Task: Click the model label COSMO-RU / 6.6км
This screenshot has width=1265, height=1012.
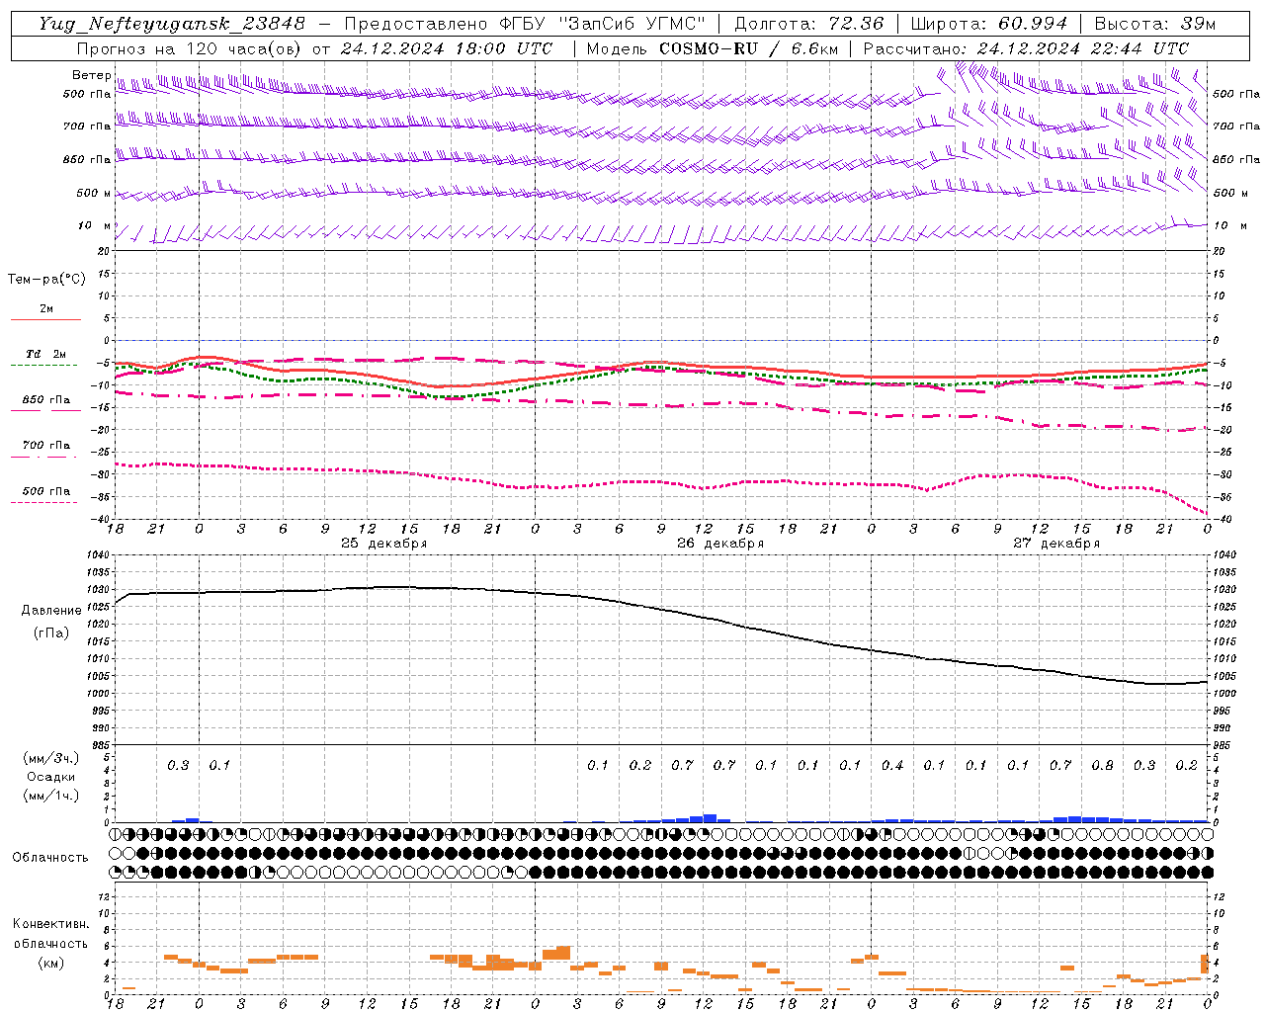Action: [748, 48]
